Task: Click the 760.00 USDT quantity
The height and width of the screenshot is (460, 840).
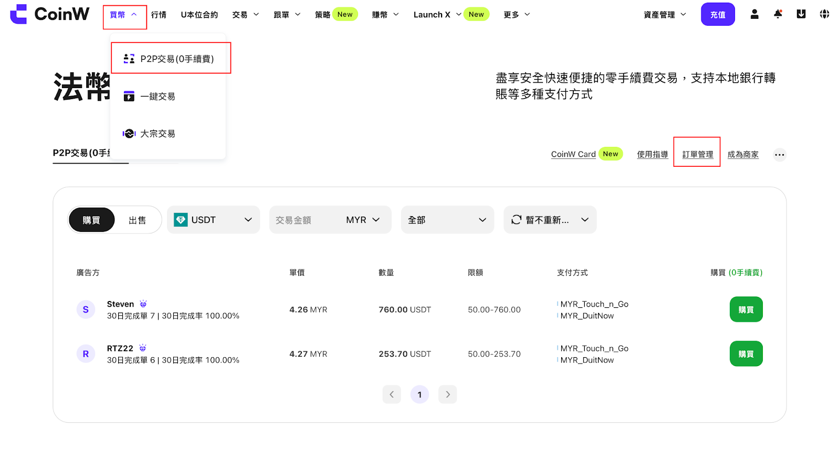Action: 405,309
